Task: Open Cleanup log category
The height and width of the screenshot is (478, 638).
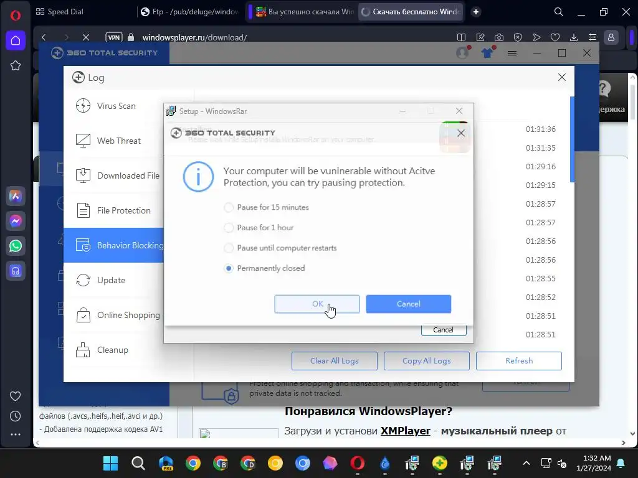Action: (x=114, y=350)
